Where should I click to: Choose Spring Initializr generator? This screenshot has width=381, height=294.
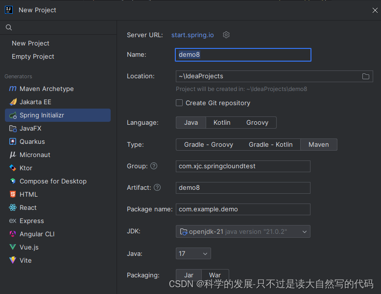pos(58,115)
